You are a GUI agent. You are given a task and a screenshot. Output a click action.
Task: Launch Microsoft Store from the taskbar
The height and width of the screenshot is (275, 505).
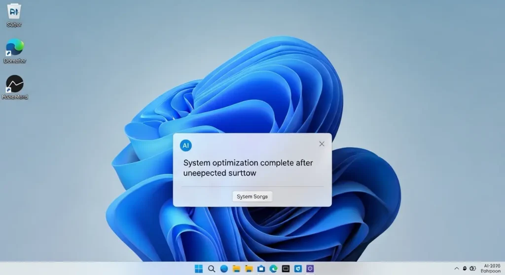[x=261, y=269]
